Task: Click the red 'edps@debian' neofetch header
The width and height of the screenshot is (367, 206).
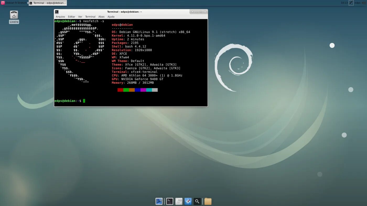Action: [122, 25]
